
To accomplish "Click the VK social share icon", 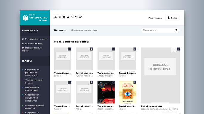I will pos(60,17).
